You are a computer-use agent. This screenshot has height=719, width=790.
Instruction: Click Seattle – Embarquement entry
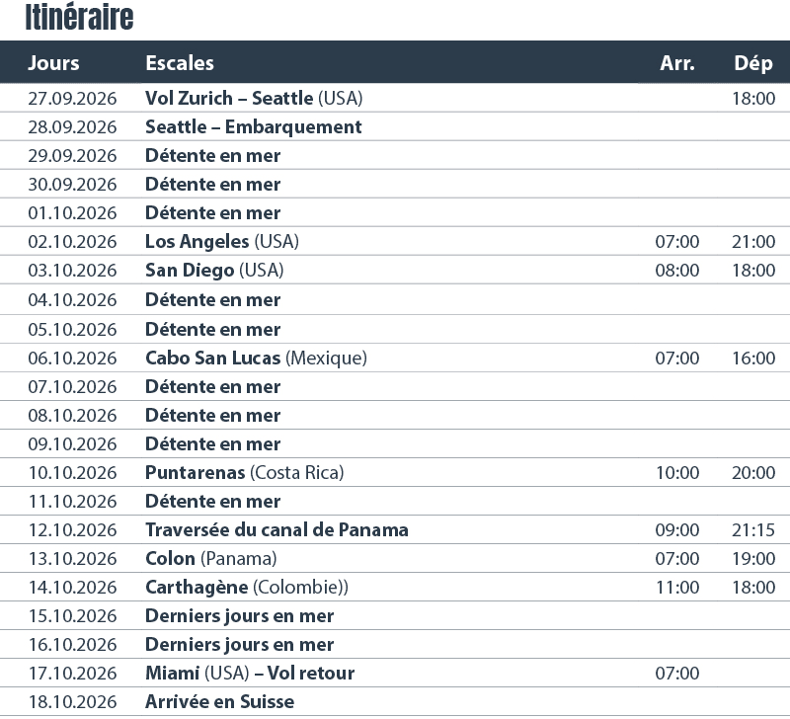tap(253, 126)
